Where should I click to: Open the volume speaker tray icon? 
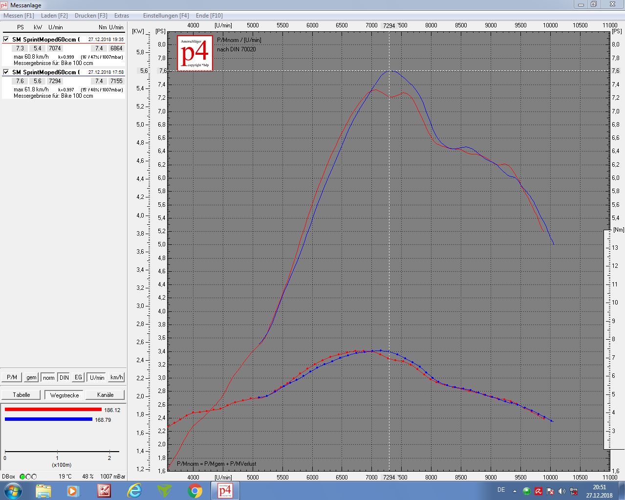[x=561, y=491]
